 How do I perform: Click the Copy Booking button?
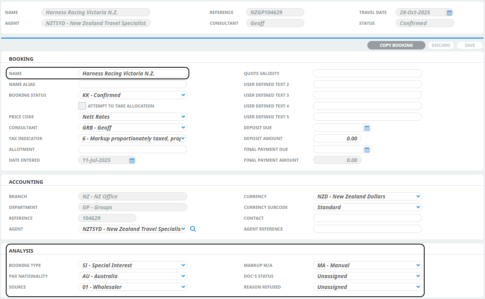coord(396,45)
